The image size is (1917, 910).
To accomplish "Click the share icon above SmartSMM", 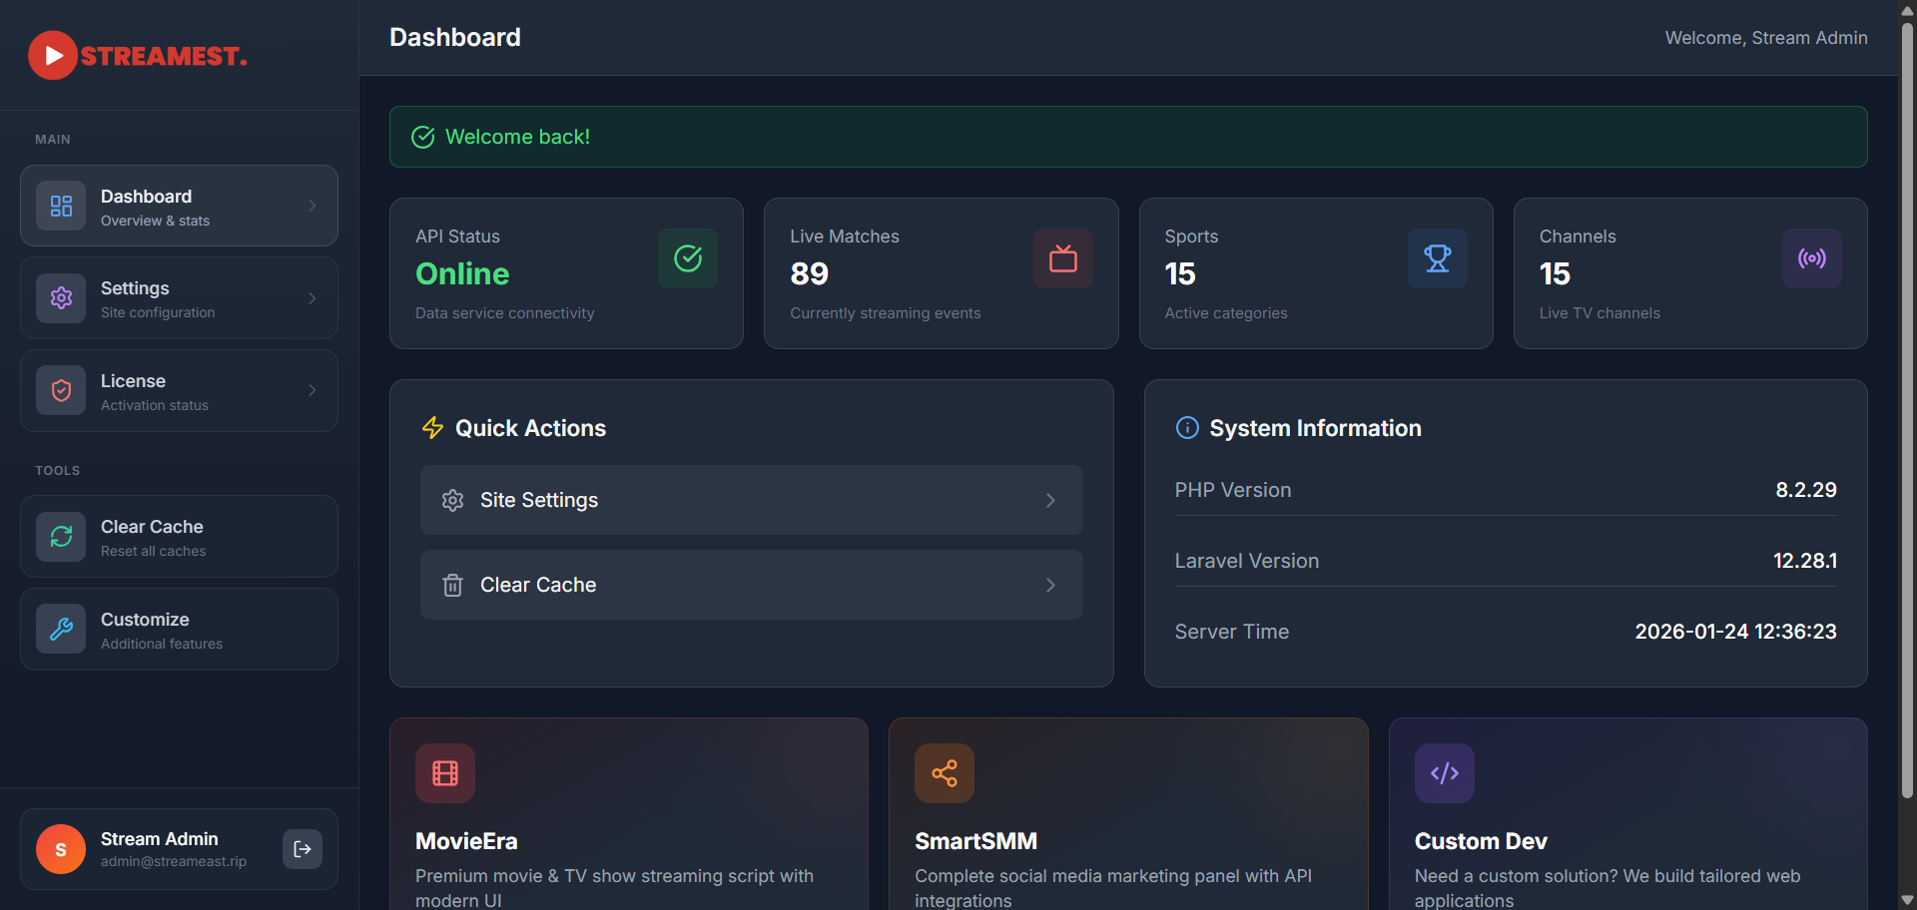I will pos(944,772).
